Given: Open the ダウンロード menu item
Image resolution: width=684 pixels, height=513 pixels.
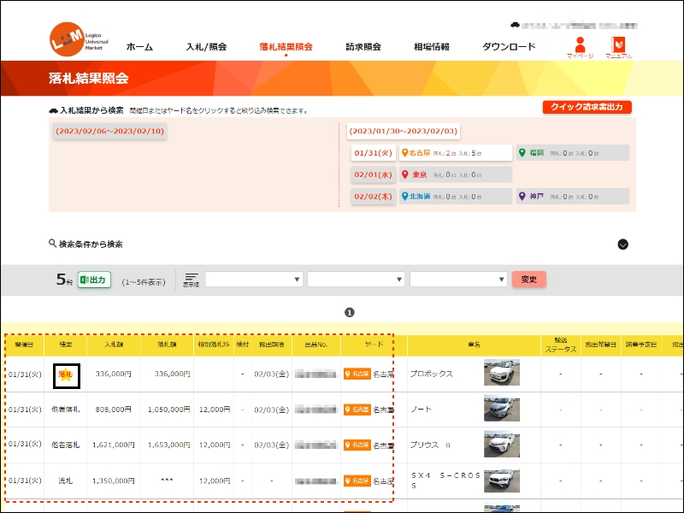Looking at the screenshot, I should tap(508, 47).
